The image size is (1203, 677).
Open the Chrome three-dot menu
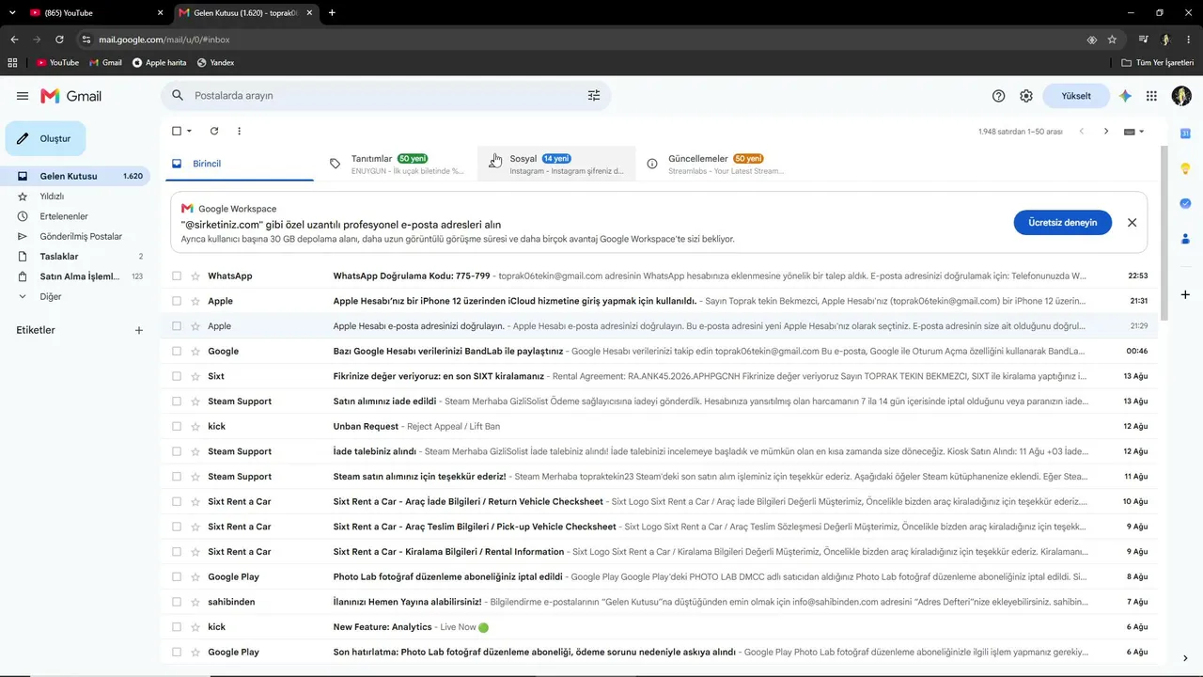pos(1189,39)
